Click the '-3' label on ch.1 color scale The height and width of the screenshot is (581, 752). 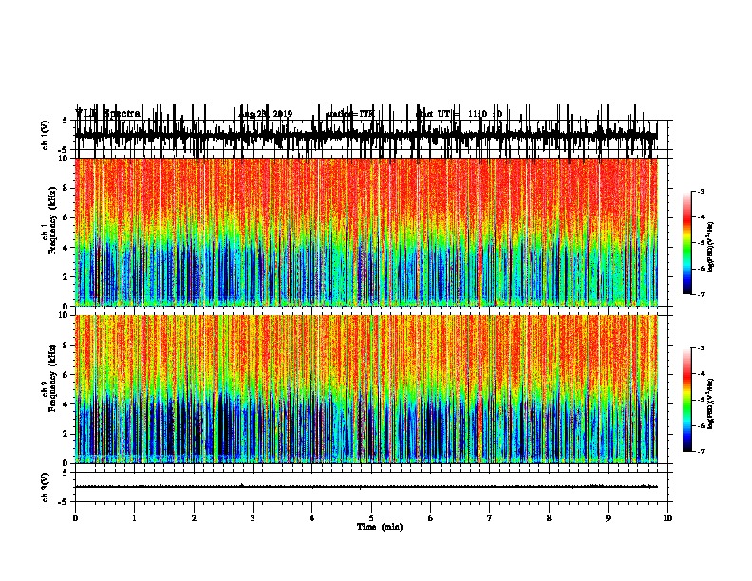coord(701,192)
